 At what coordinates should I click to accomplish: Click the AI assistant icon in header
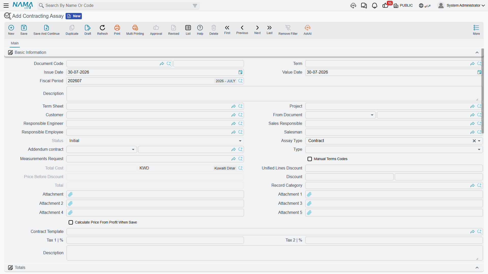353,6
